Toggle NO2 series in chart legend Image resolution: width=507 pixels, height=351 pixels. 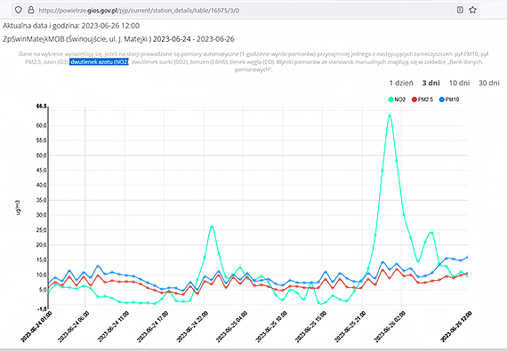pos(397,100)
